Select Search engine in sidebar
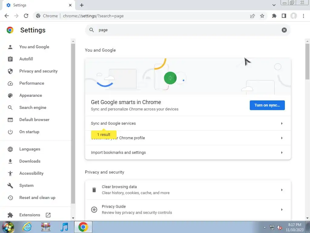Screen dimensions: 310x233 tap(33, 107)
